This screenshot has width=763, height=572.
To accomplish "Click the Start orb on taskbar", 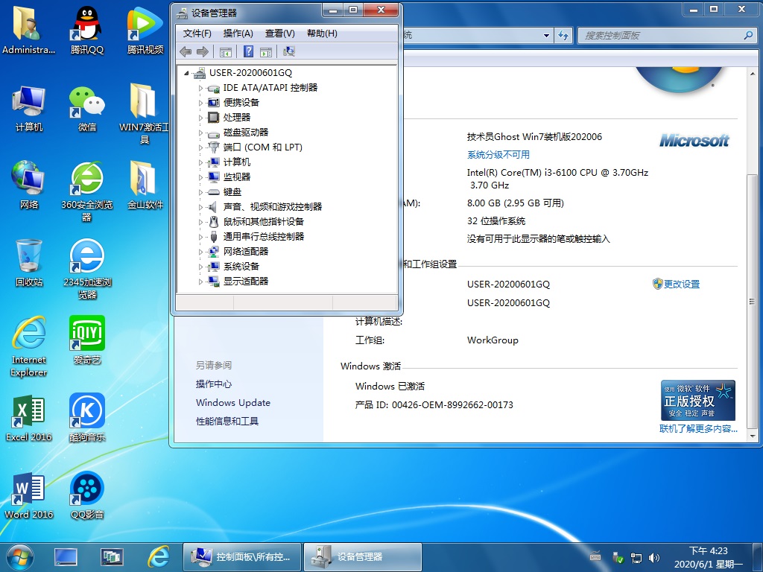I will [x=20, y=557].
